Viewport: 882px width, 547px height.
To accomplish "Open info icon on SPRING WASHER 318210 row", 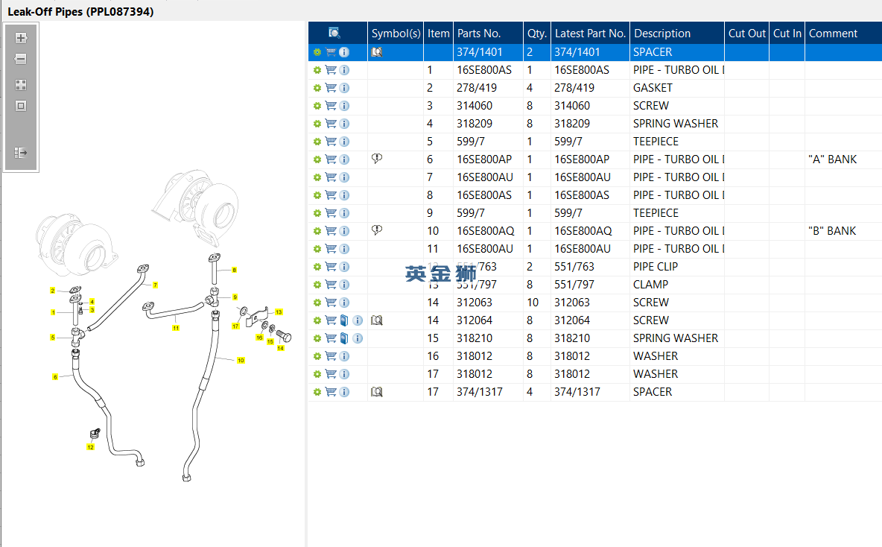I will (358, 338).
